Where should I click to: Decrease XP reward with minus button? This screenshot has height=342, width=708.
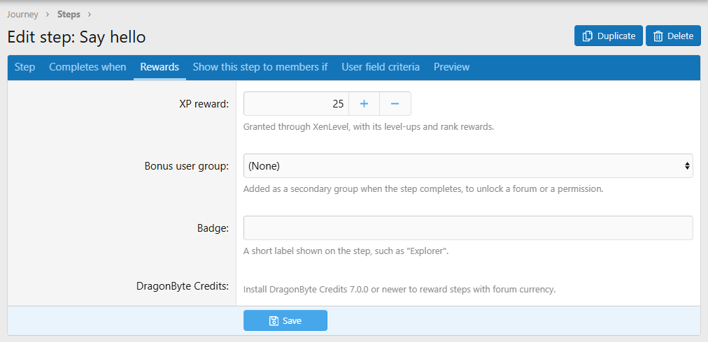[395, 103]
